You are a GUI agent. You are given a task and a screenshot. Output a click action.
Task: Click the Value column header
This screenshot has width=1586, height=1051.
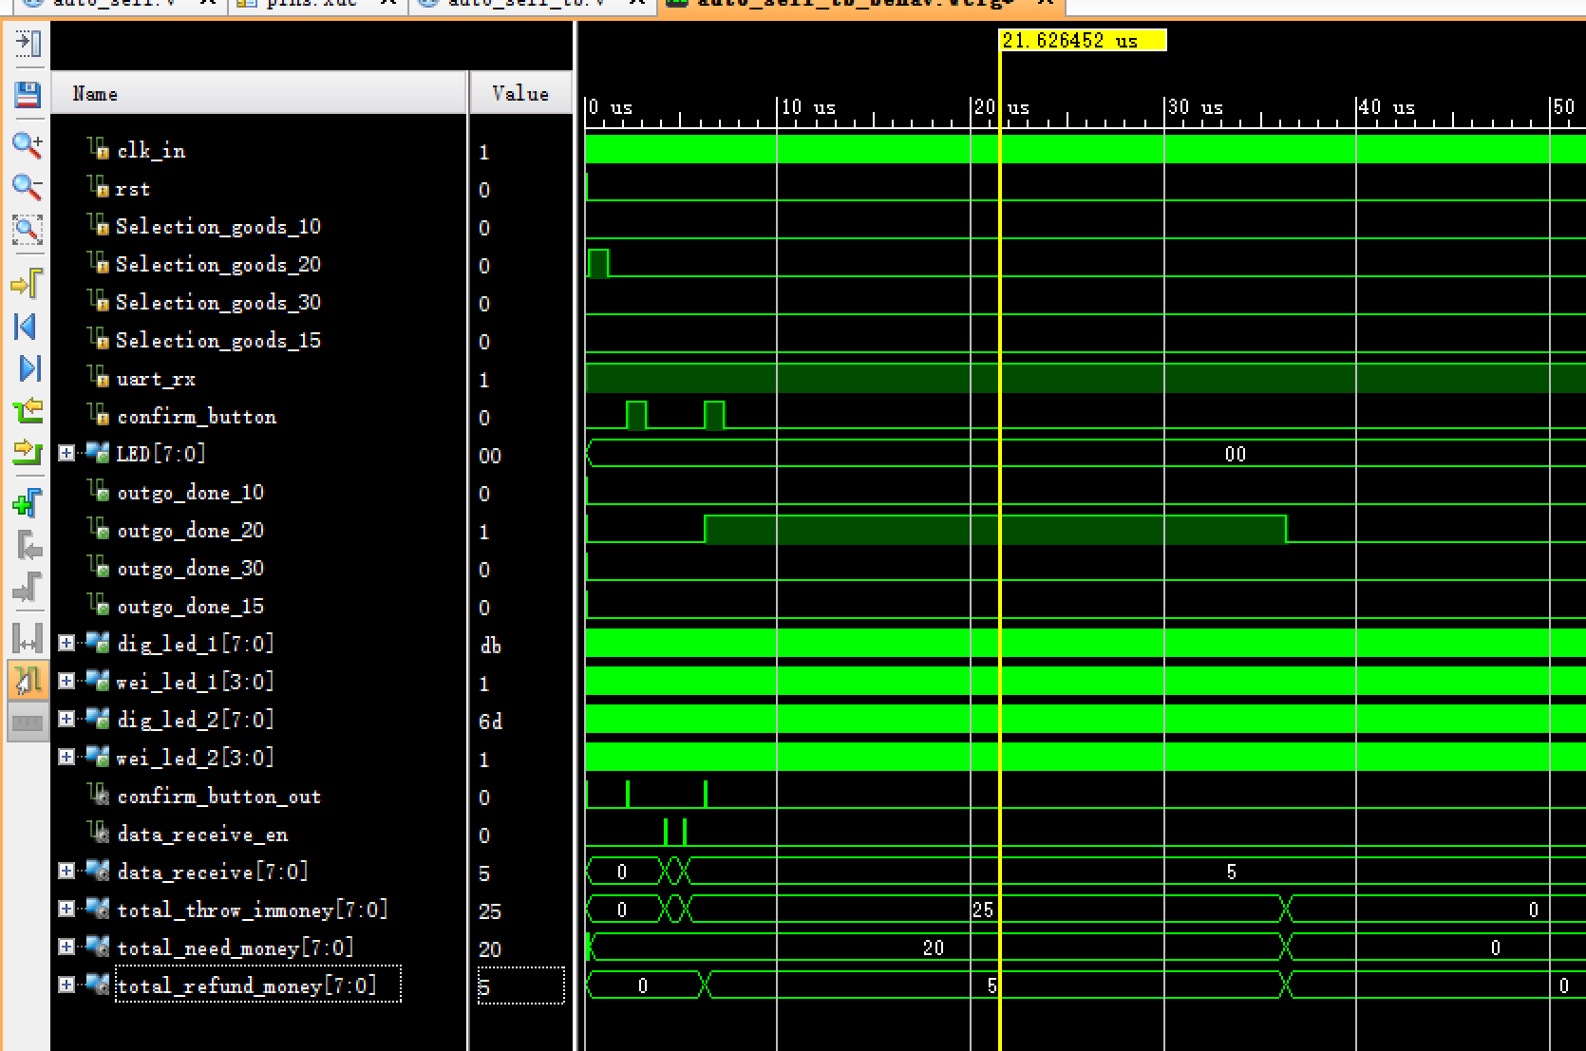[x=520, y=93]
